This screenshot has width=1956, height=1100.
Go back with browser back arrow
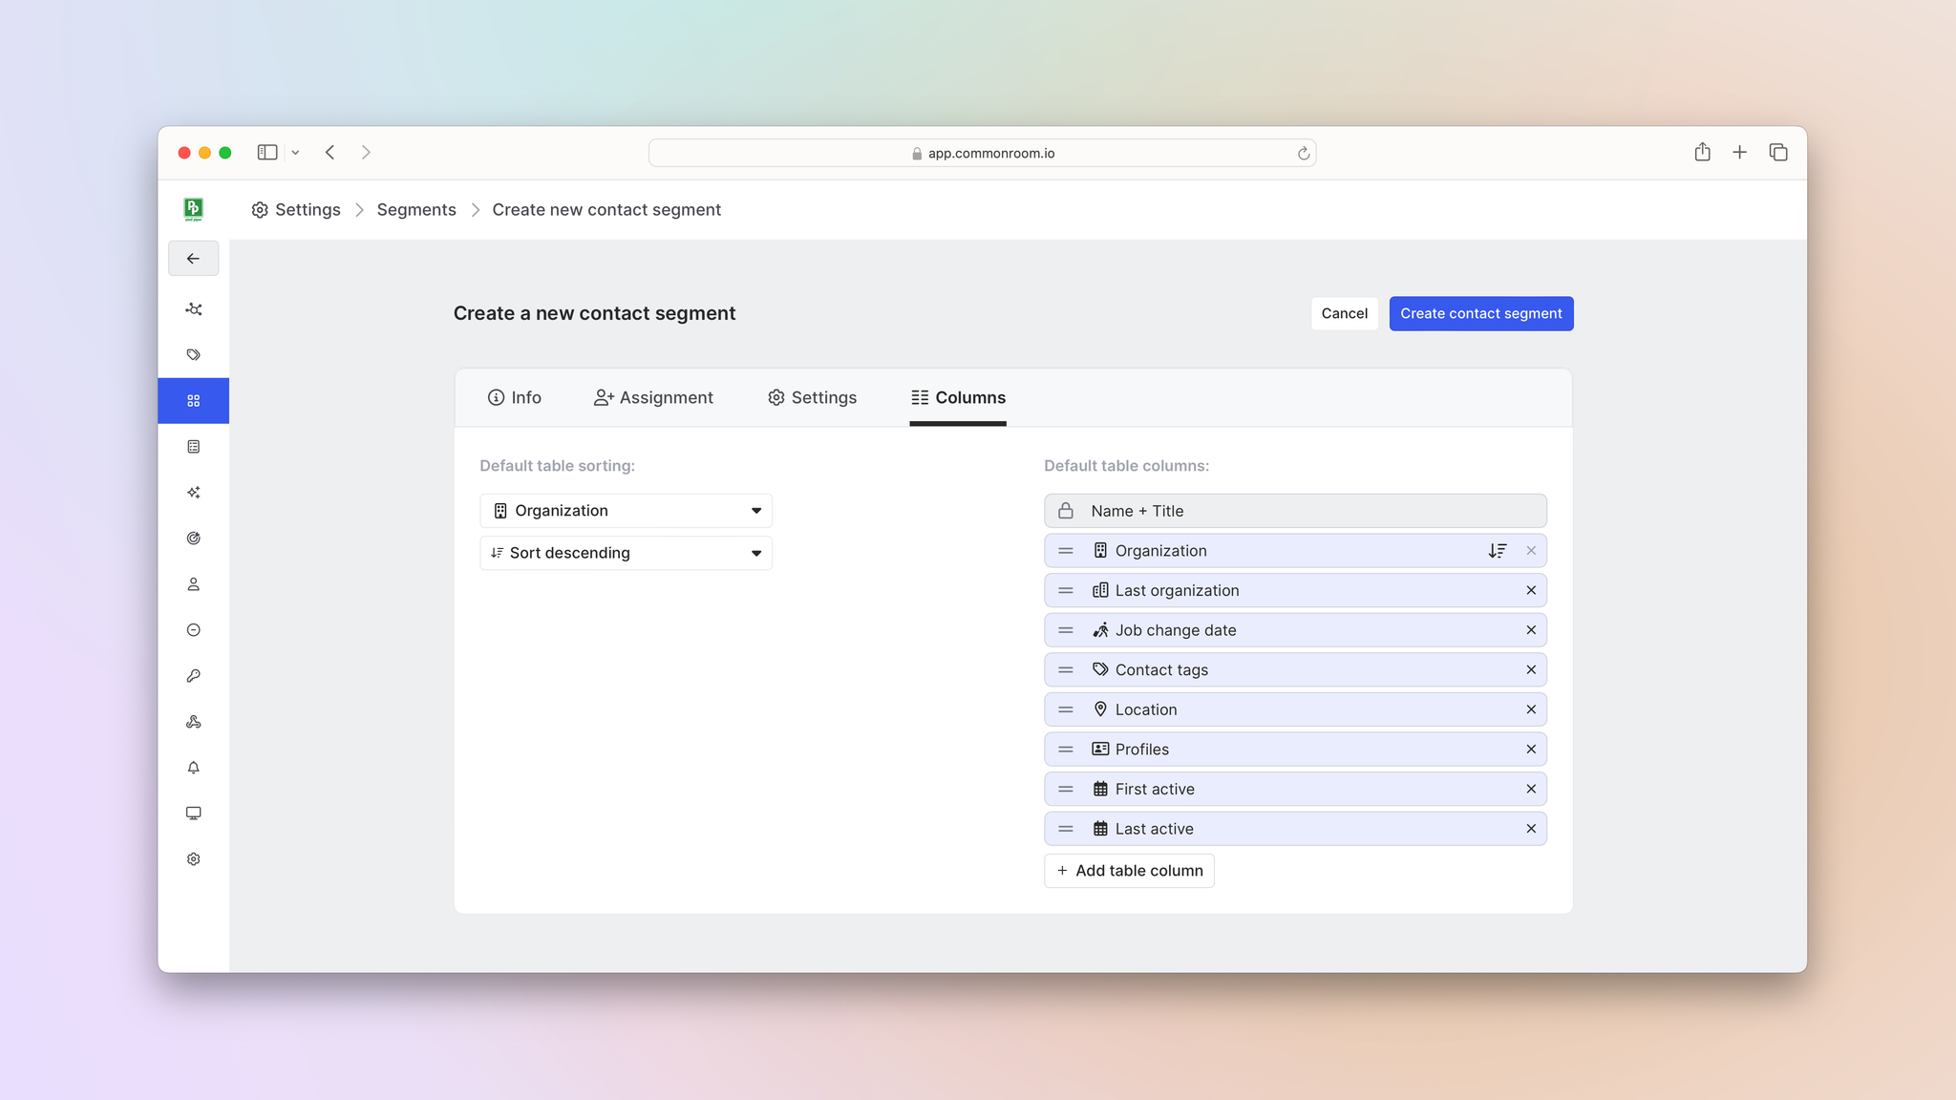(x=330, y=153)
